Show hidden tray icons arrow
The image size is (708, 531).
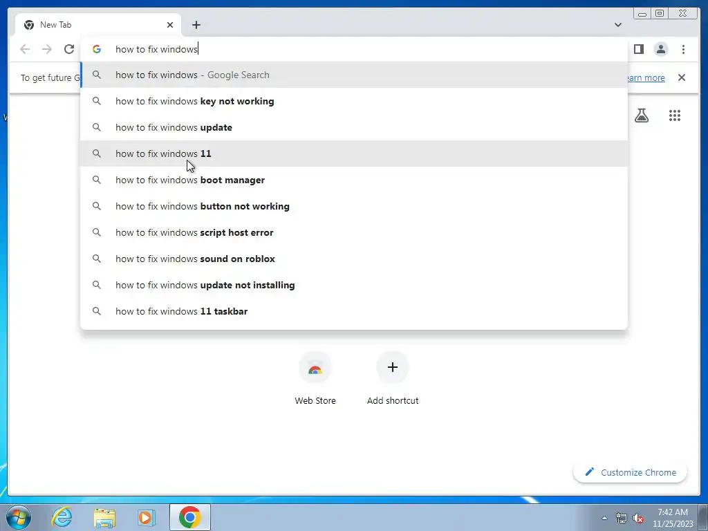coord(604,518)
